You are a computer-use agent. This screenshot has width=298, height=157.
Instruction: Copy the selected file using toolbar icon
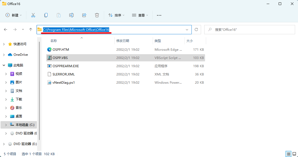tap(46, 15)
